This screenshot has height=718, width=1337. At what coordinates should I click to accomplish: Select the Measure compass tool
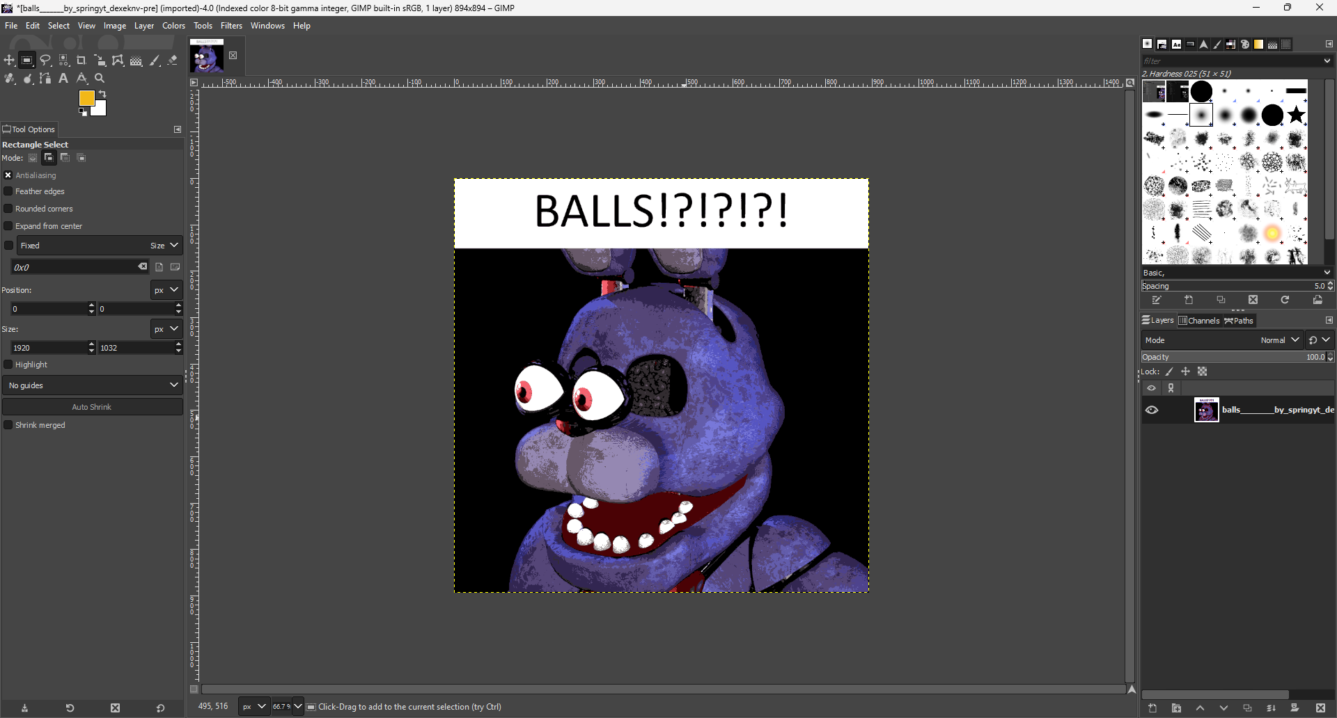pos(81,79)
